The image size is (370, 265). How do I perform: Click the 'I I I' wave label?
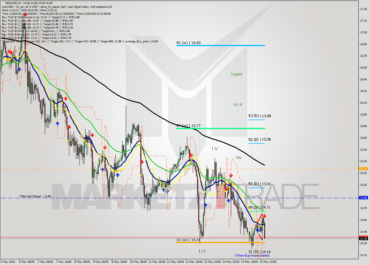pos(202,251)
